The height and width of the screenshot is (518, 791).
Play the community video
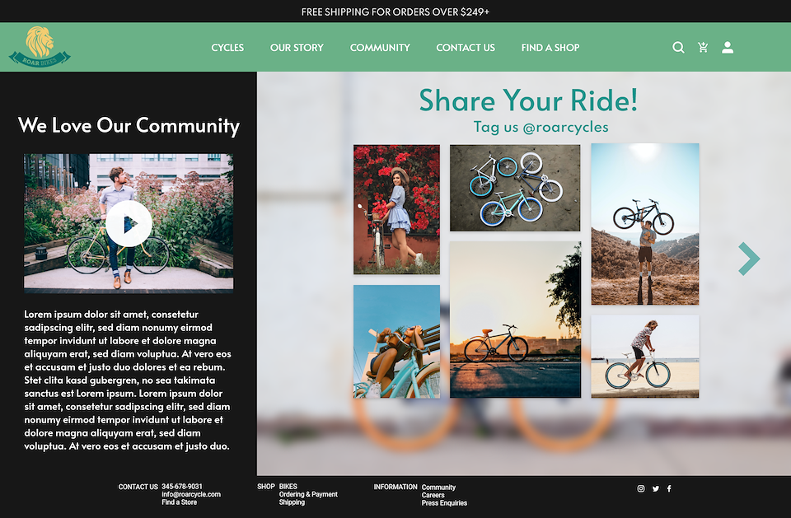coord(129,223)
